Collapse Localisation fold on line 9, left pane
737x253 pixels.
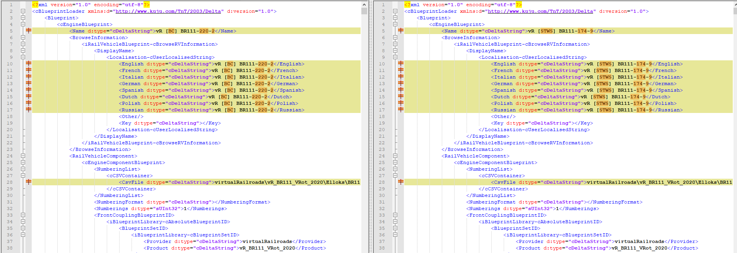pyautogui.click(x=23, y=57)
